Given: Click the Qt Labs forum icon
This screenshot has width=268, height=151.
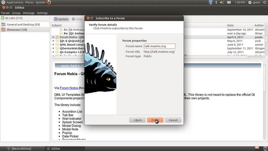Looking at the screenshot, I should [x=3, y=18].
